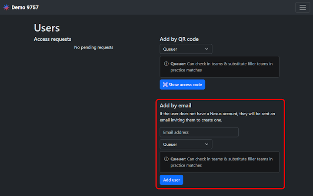313x196 pixels.
Task: Click Queuer description box under QR code
Action: coord(219,67)
